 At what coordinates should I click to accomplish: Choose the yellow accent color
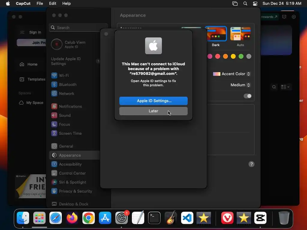coord(233,57)
